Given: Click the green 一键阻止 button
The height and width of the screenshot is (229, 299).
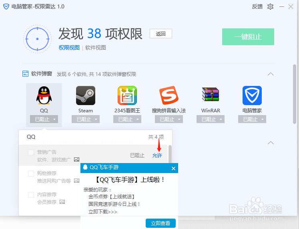Looking at the screenshot, I should (x=248, y=37).
